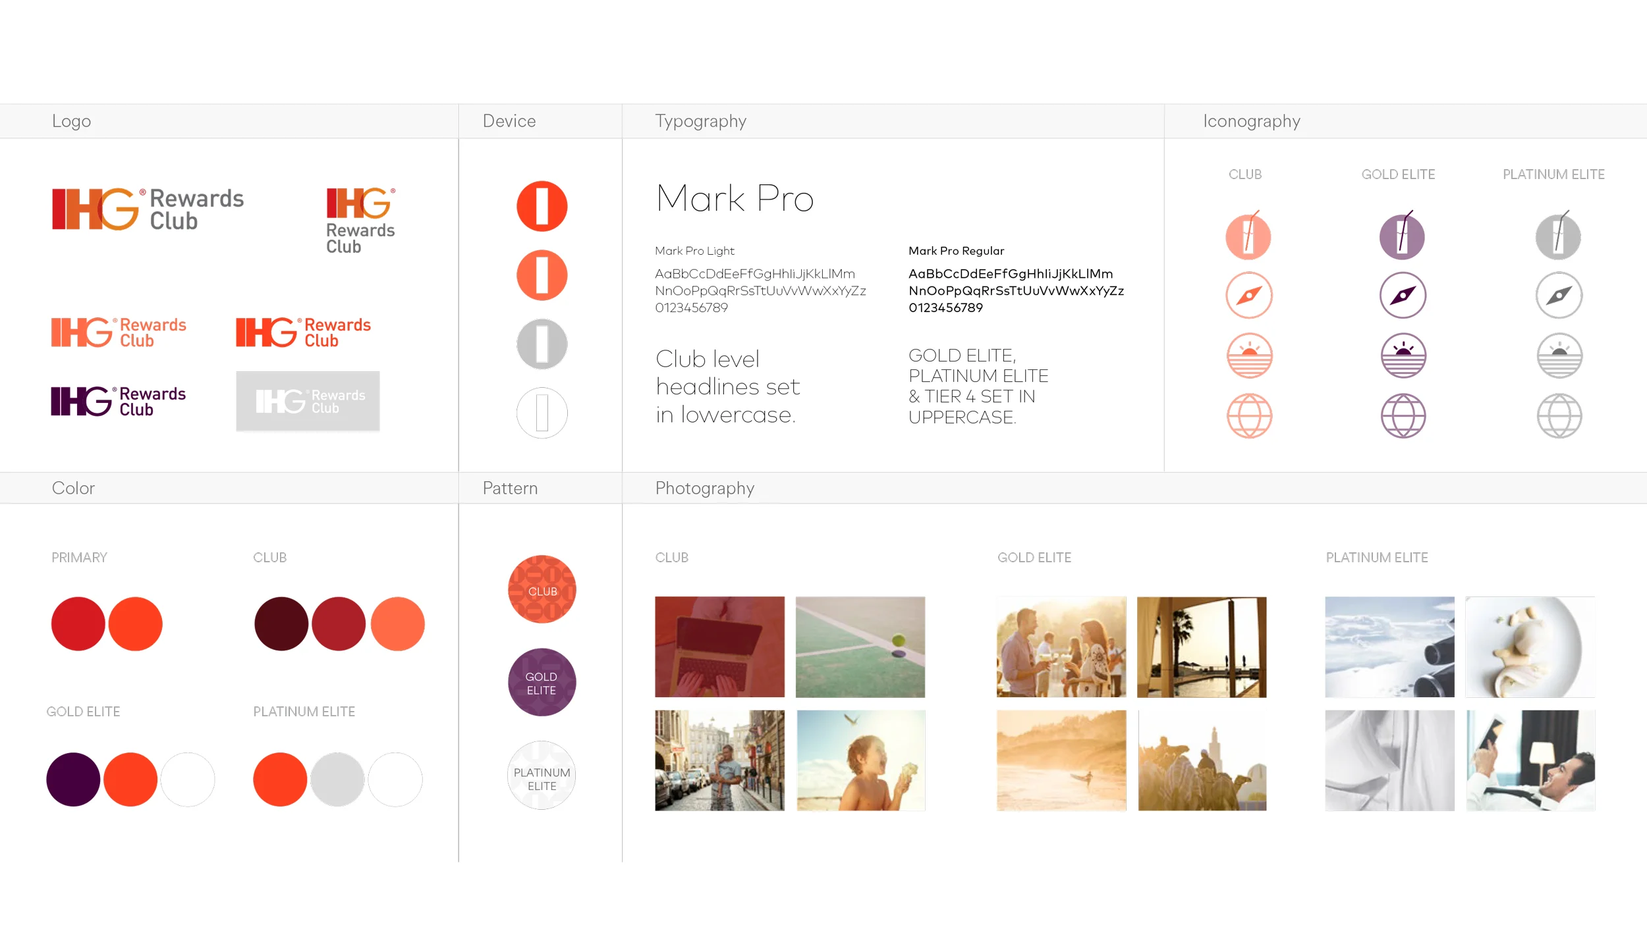Click the purple GOLD ELITE pattern badge
Viewport: 1647px width, 925px height.
(542, 683)
